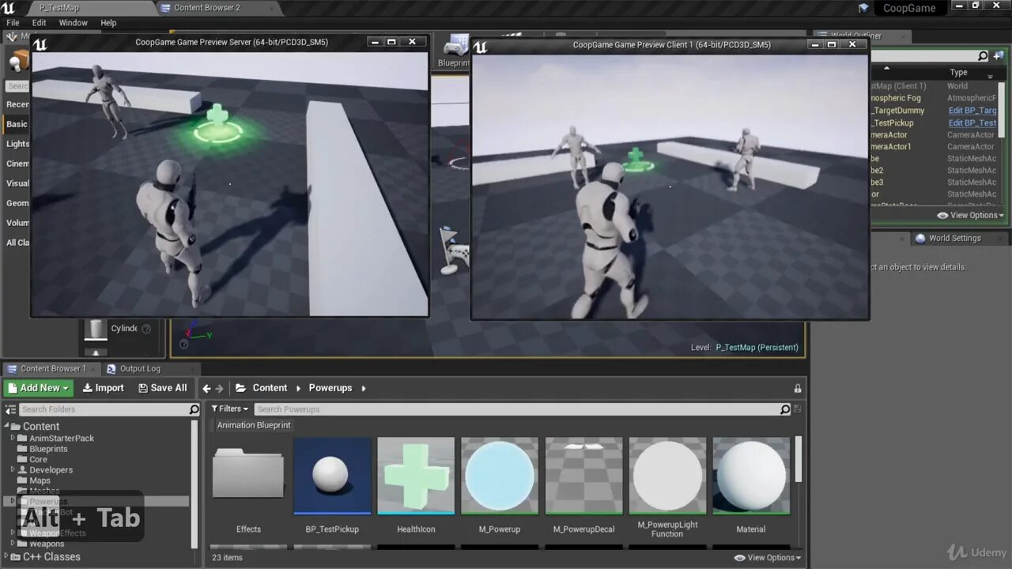Go forward in Content Browser history
The width and height of the screenshot is (1012, 569).
(220, 388)
